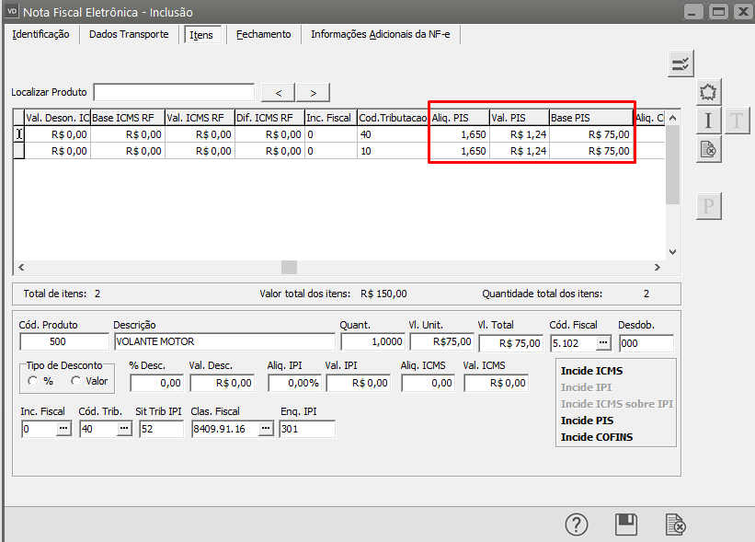Click the Aliq. PIS column header
This screenshot has width=755, height=542.
tap(460, 118)
